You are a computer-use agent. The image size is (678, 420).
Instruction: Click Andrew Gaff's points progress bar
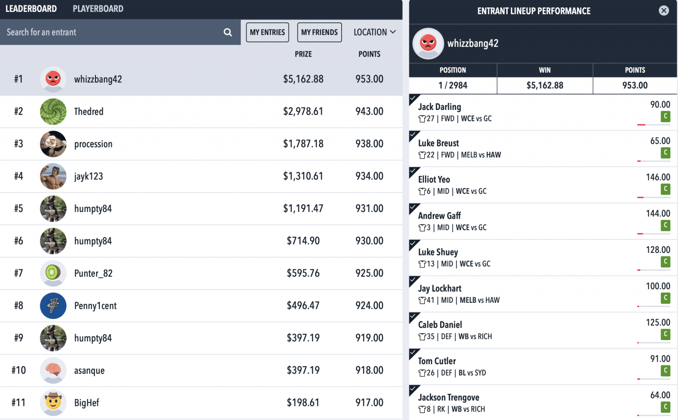pos(654,234)
